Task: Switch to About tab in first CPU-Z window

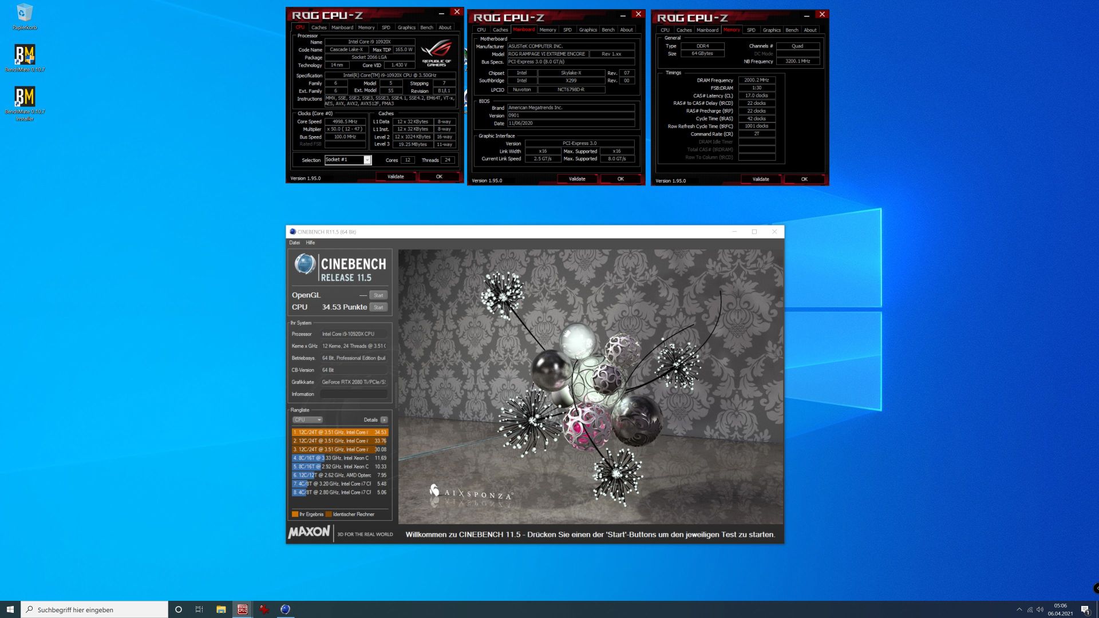Action: click(x=445, y=27)
